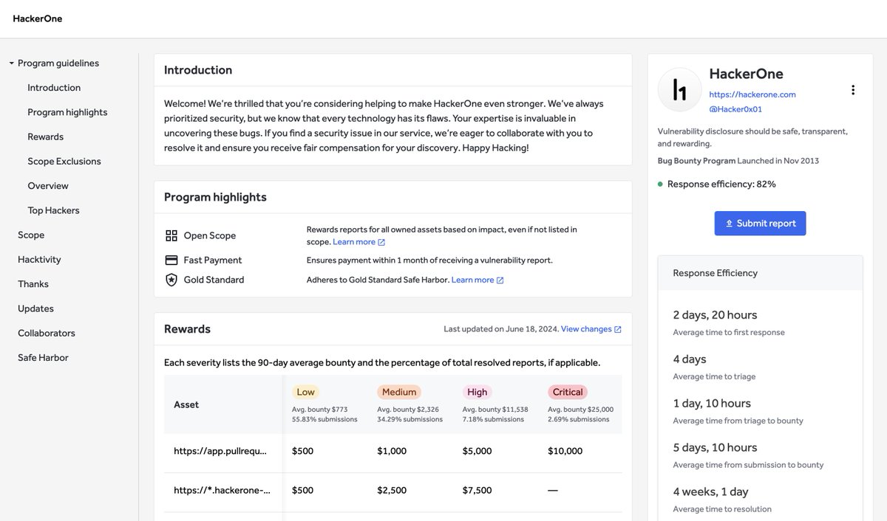
Task: Click the Fast Payment card icon
Action: point(171,260)
